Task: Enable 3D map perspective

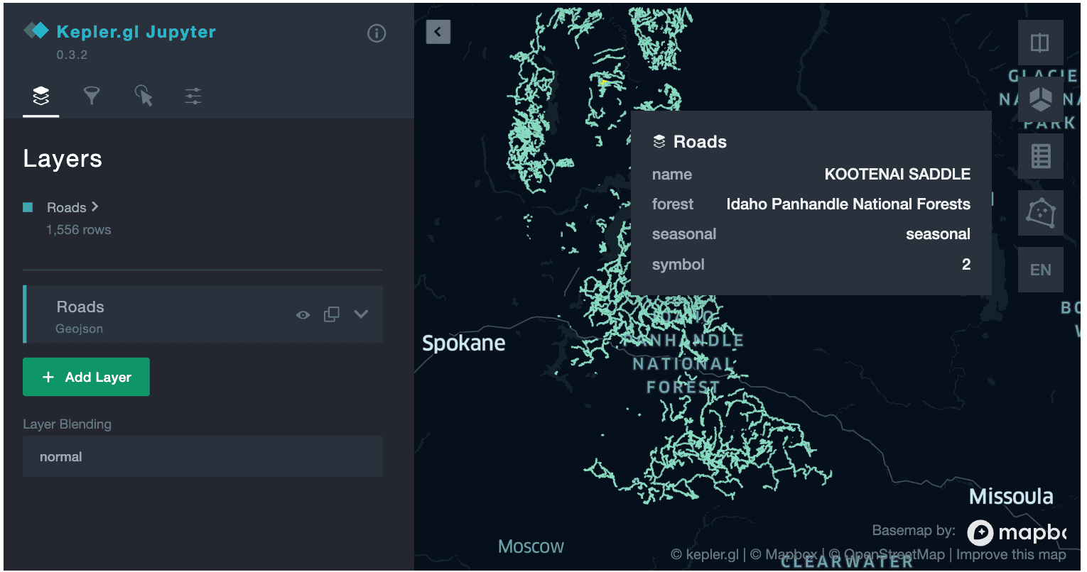Action: 1040,99
